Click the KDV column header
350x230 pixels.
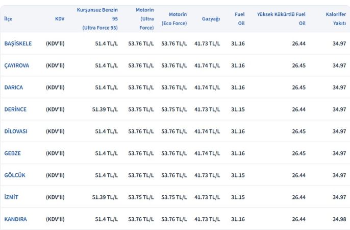pyautogui.click(x=60, y=19)
